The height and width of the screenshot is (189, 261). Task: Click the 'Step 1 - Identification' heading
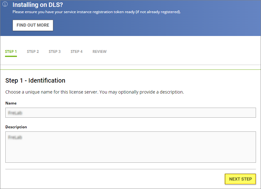[x=35, y=80]
